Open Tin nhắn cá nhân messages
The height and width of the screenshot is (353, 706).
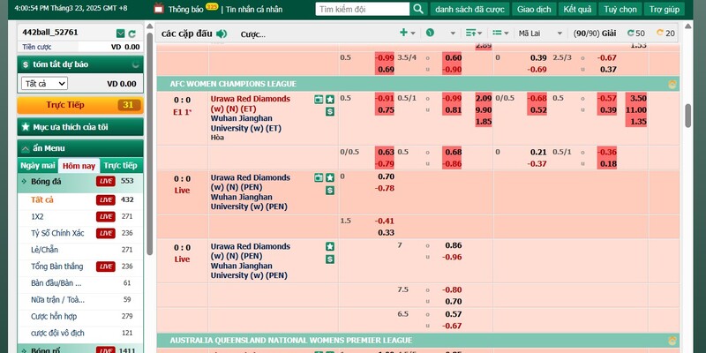tap(254, 9)
